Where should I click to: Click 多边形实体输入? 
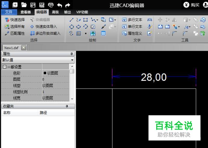pos(45,33)
